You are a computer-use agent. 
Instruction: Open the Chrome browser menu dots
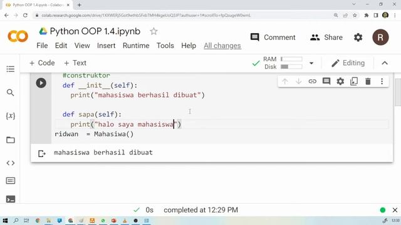395,15
